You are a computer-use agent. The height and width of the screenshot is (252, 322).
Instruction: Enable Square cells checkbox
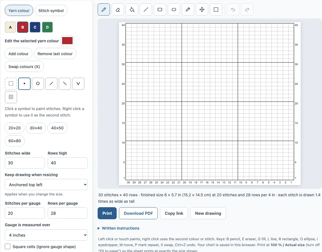click(8, 246)
